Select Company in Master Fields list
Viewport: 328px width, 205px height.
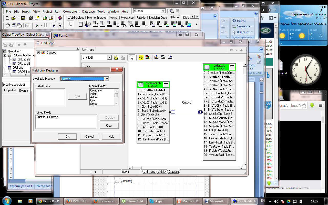96,90
